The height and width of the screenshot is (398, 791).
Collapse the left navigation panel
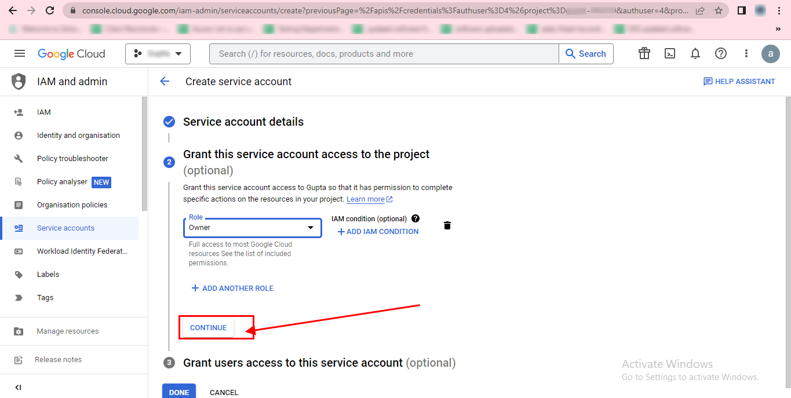pos(18,388)
